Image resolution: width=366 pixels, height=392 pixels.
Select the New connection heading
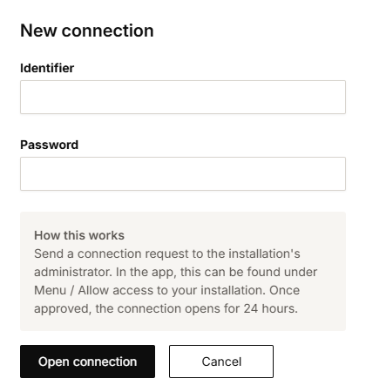[x=87, y=30]
